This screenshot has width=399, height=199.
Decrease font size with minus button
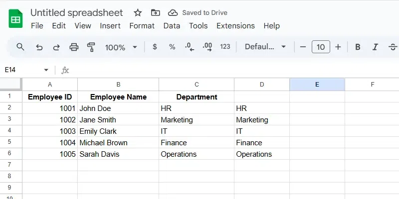(303, 47)
